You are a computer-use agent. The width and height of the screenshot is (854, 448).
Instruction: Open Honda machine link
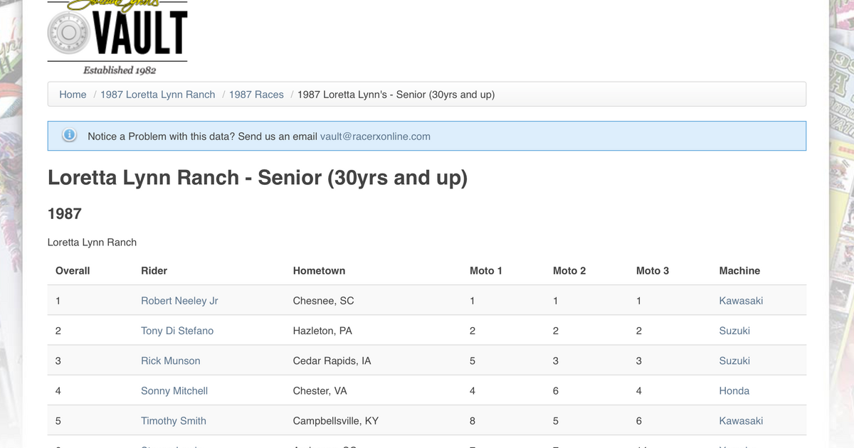pos(734,390)
